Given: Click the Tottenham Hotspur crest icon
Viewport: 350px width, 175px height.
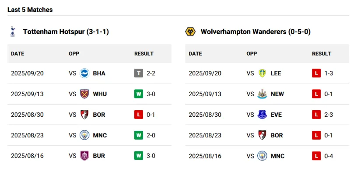Looking at the screenshot, I should click(x=12, y=31).
